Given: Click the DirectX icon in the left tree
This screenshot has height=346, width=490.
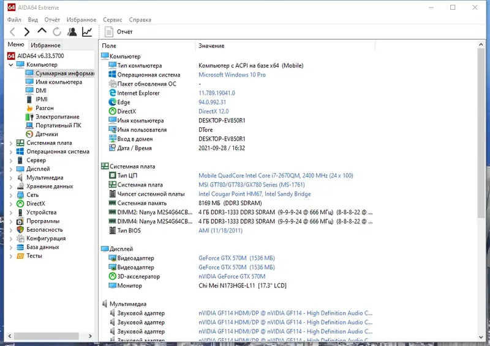Looking at the screenshot, I should pyautogui.click(x=20, y=204).
